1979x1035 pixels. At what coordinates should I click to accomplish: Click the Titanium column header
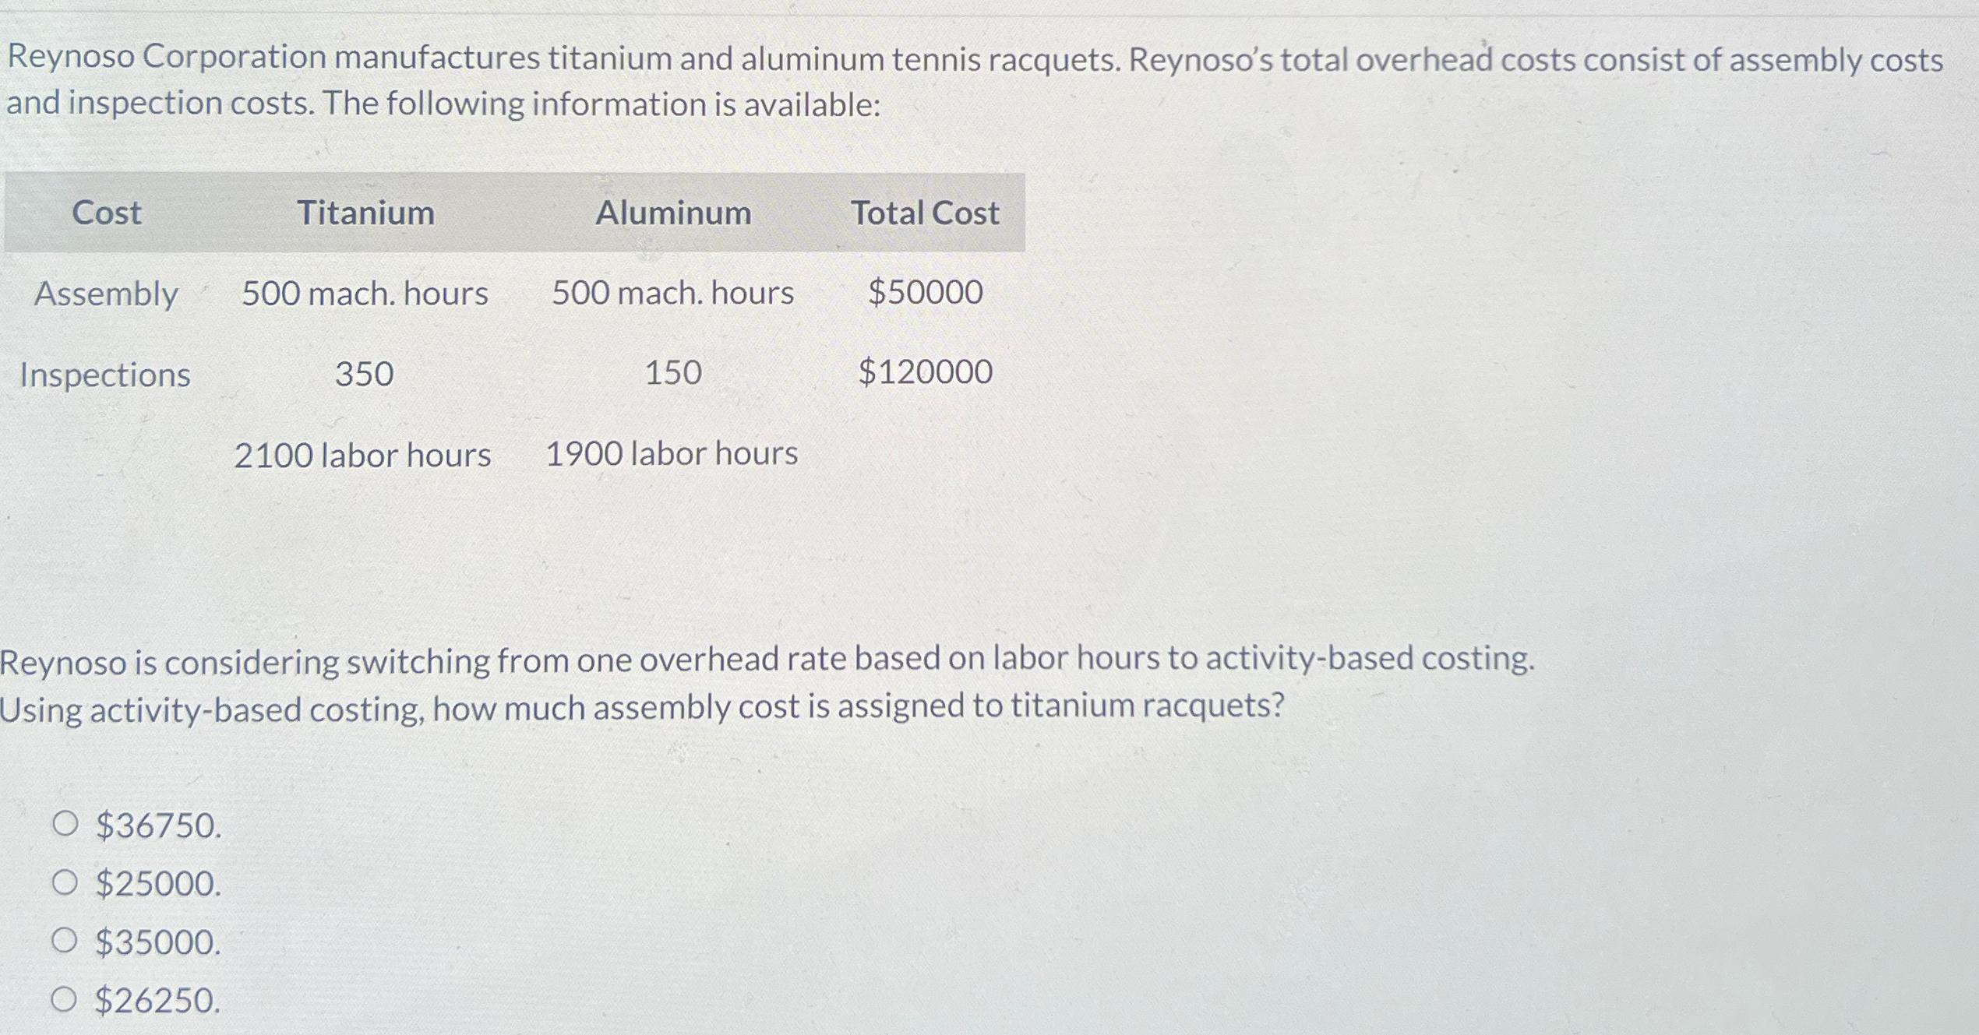366,211
